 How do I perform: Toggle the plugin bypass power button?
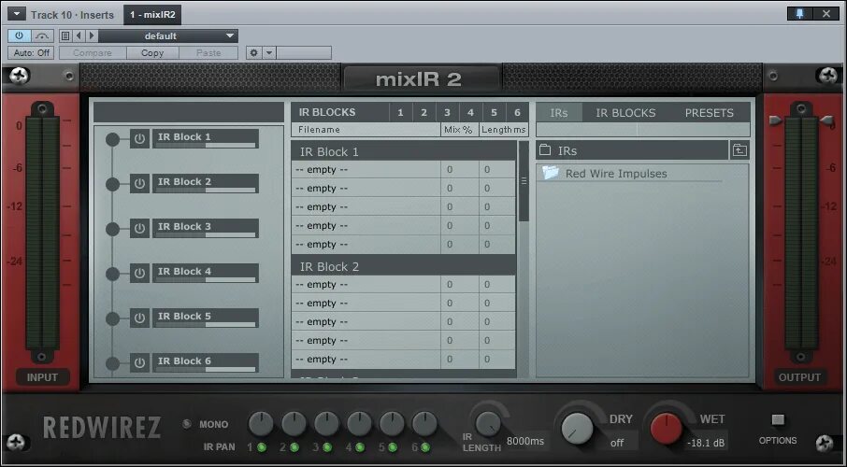(19, 36)
